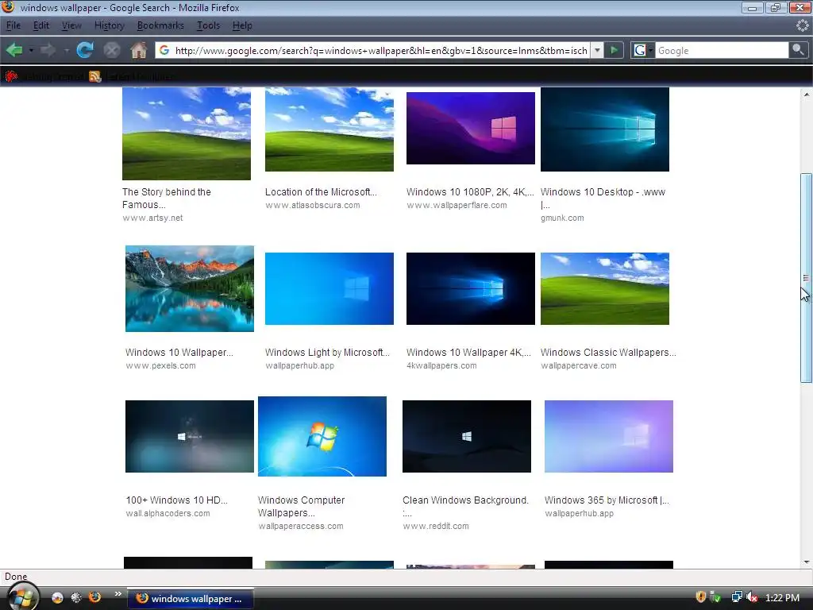The height and width of the screenshot is (610, 813).
Task: Open 'Windows Classic Wallpapers...' link
Action: (608, 352)
